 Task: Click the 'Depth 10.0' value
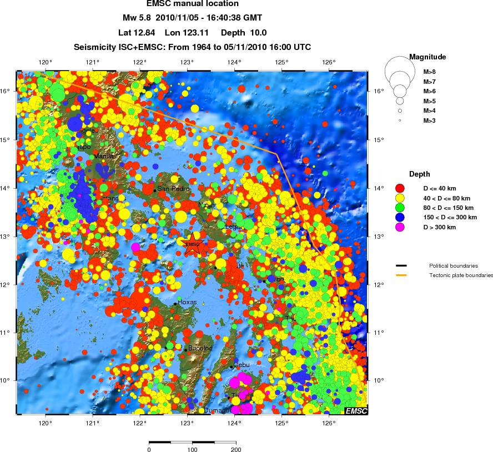[244, 33]
